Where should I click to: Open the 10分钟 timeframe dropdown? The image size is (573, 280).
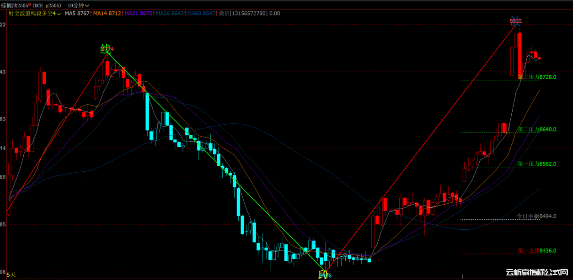pos(78,5)
